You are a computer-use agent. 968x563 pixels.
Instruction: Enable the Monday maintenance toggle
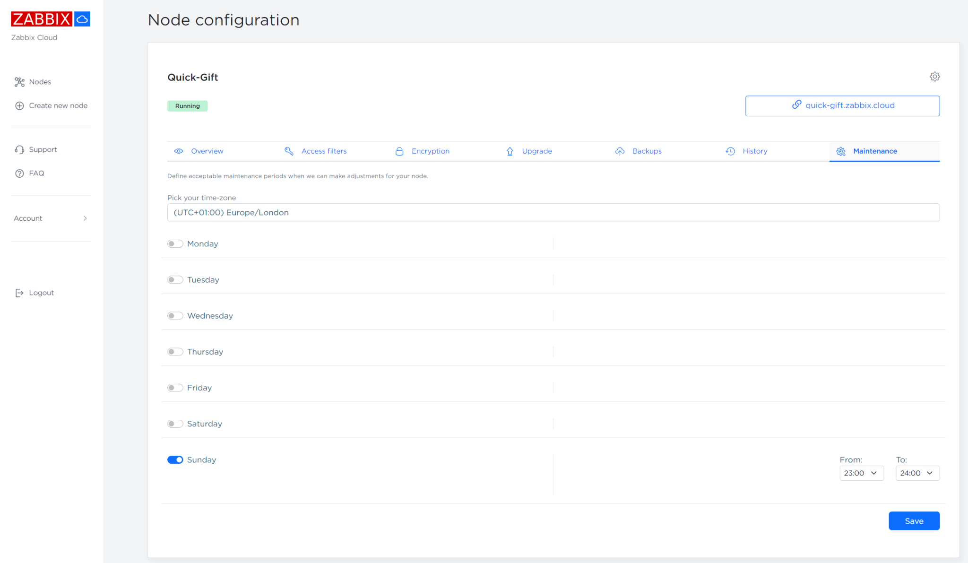(x=175, y=243)
